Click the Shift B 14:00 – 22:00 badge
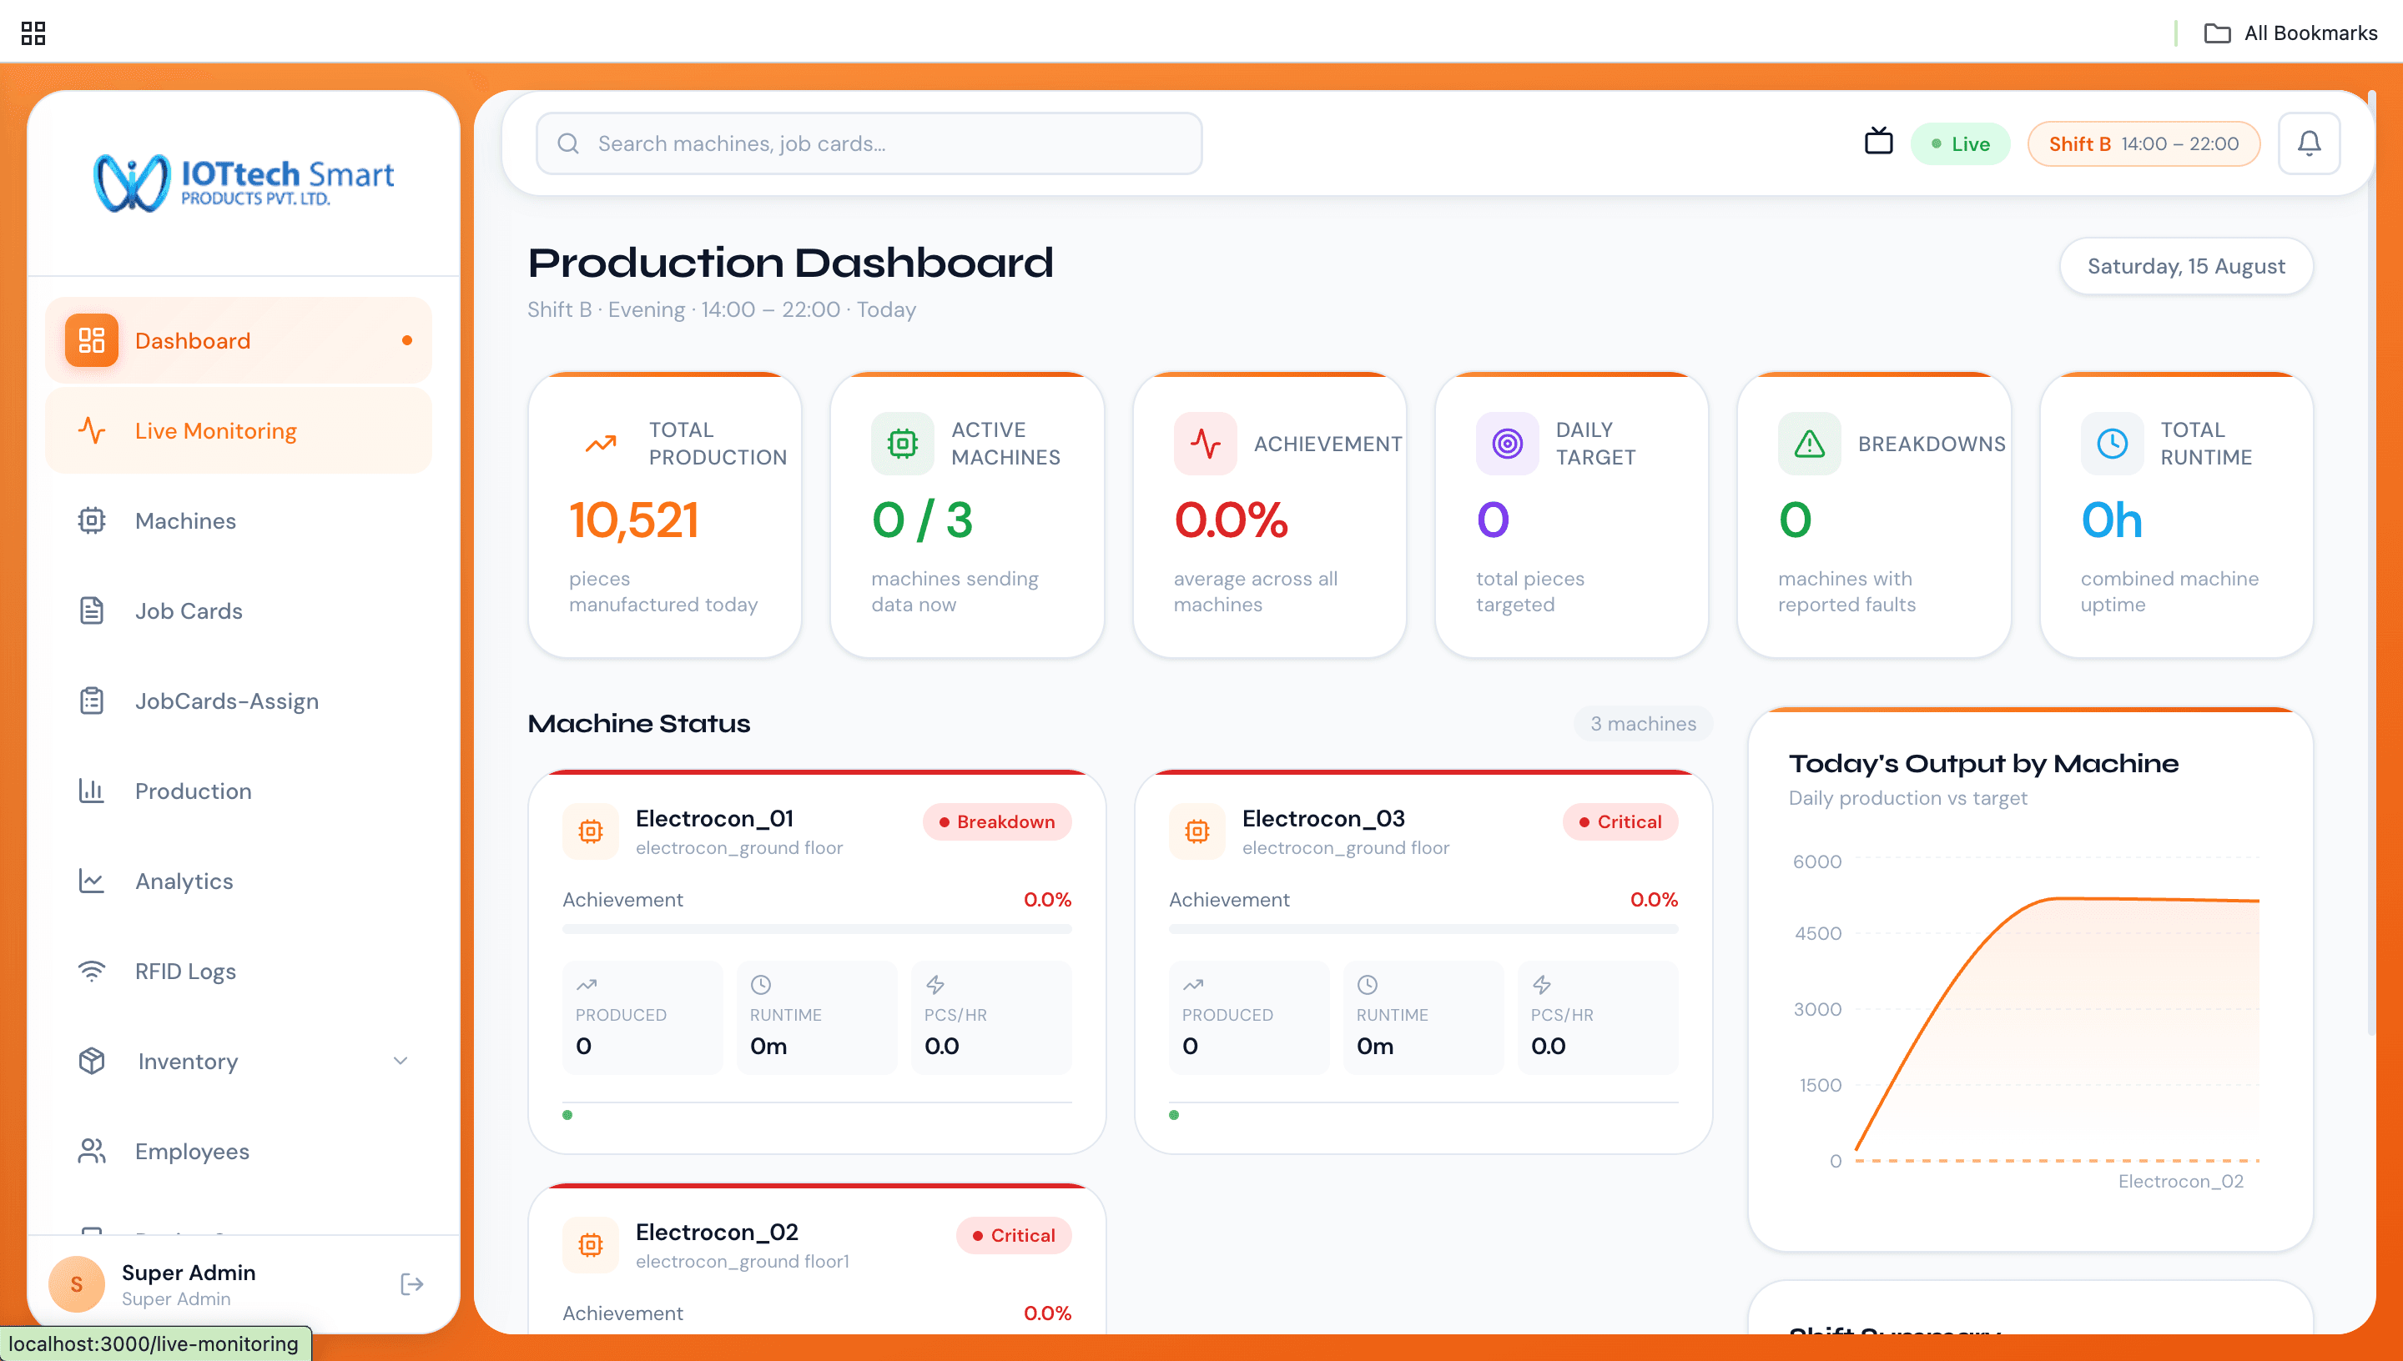 tap(2143, 144)
